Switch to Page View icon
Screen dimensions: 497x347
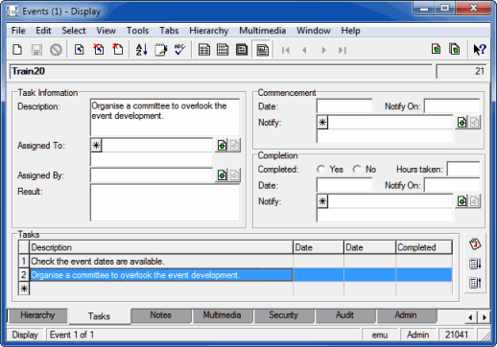click(x=242, y=50)
